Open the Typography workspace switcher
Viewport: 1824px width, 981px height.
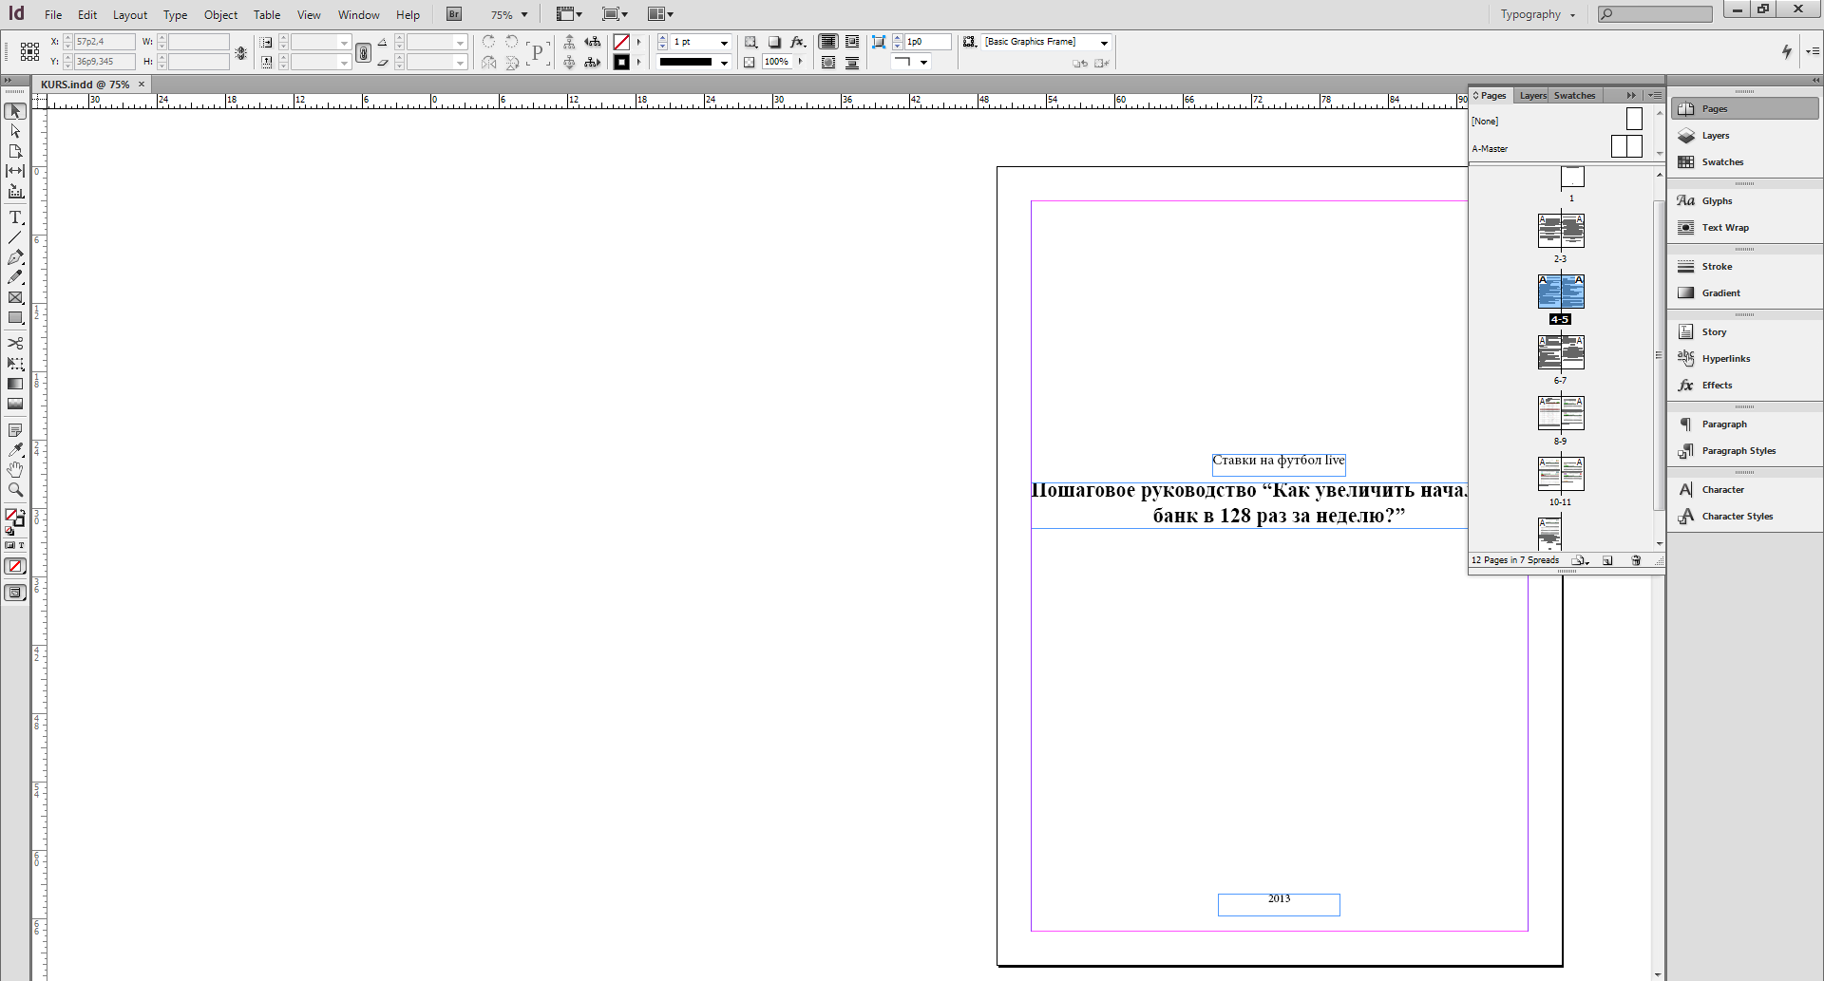[x=1537, y=14]
